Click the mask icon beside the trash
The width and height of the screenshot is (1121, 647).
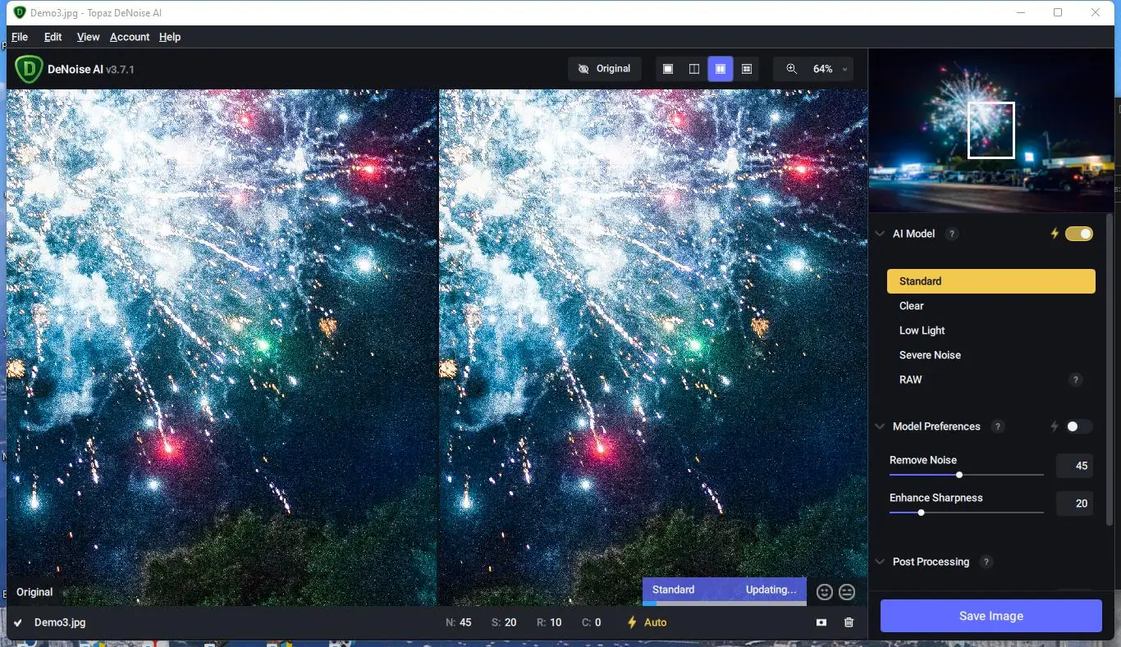coord(821,622)
